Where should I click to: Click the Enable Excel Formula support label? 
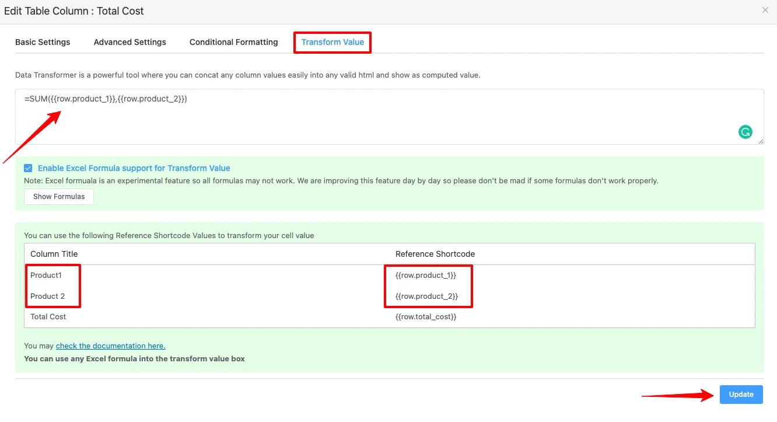[134, 168]
